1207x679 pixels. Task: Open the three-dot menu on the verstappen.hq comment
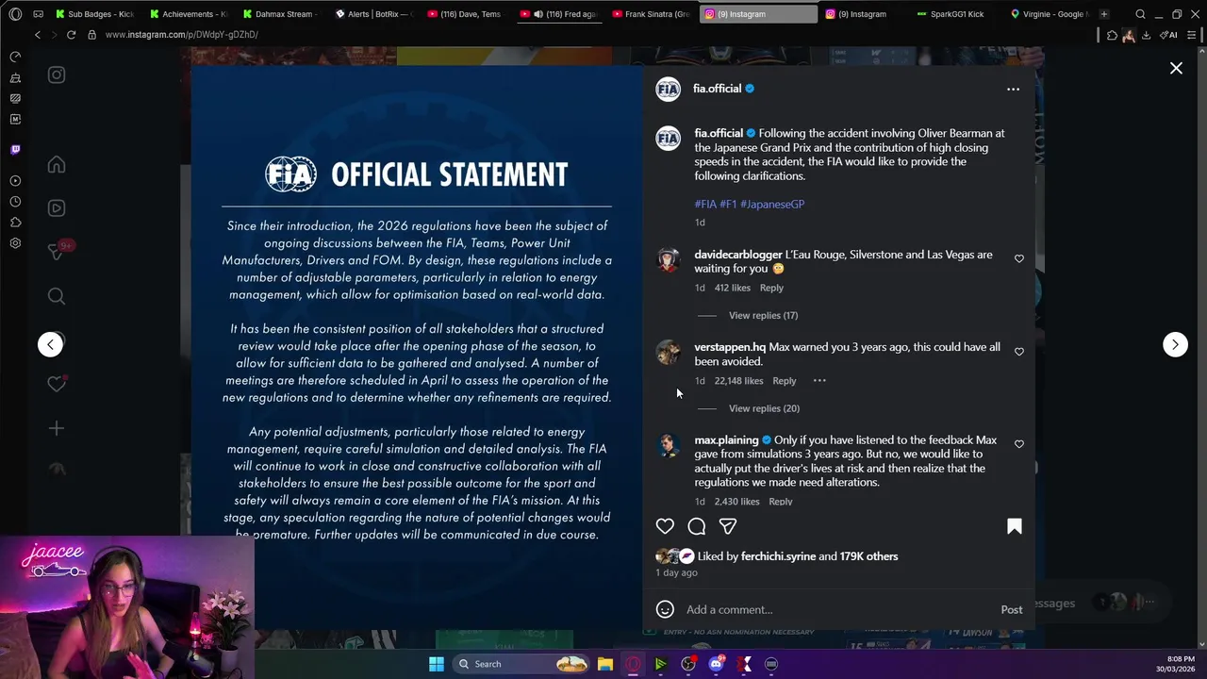[819, 381]
